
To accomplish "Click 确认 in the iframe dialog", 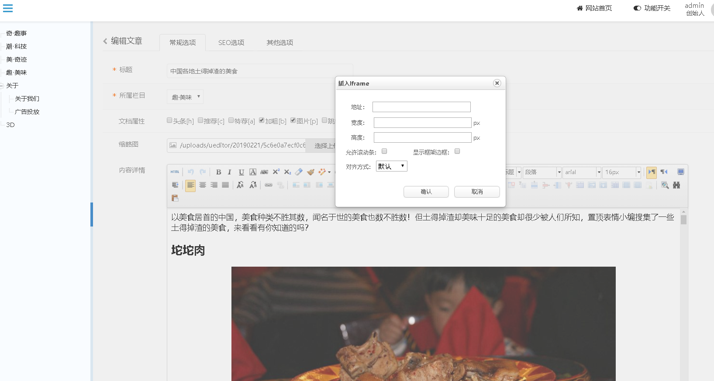I will [426, 192].
